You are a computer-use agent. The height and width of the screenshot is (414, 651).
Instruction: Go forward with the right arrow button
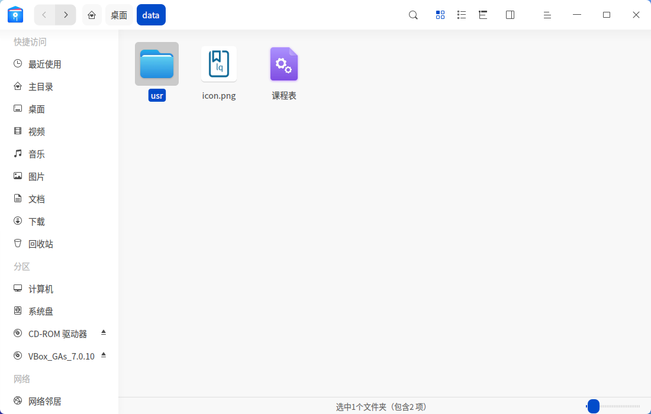click(66, 15)
